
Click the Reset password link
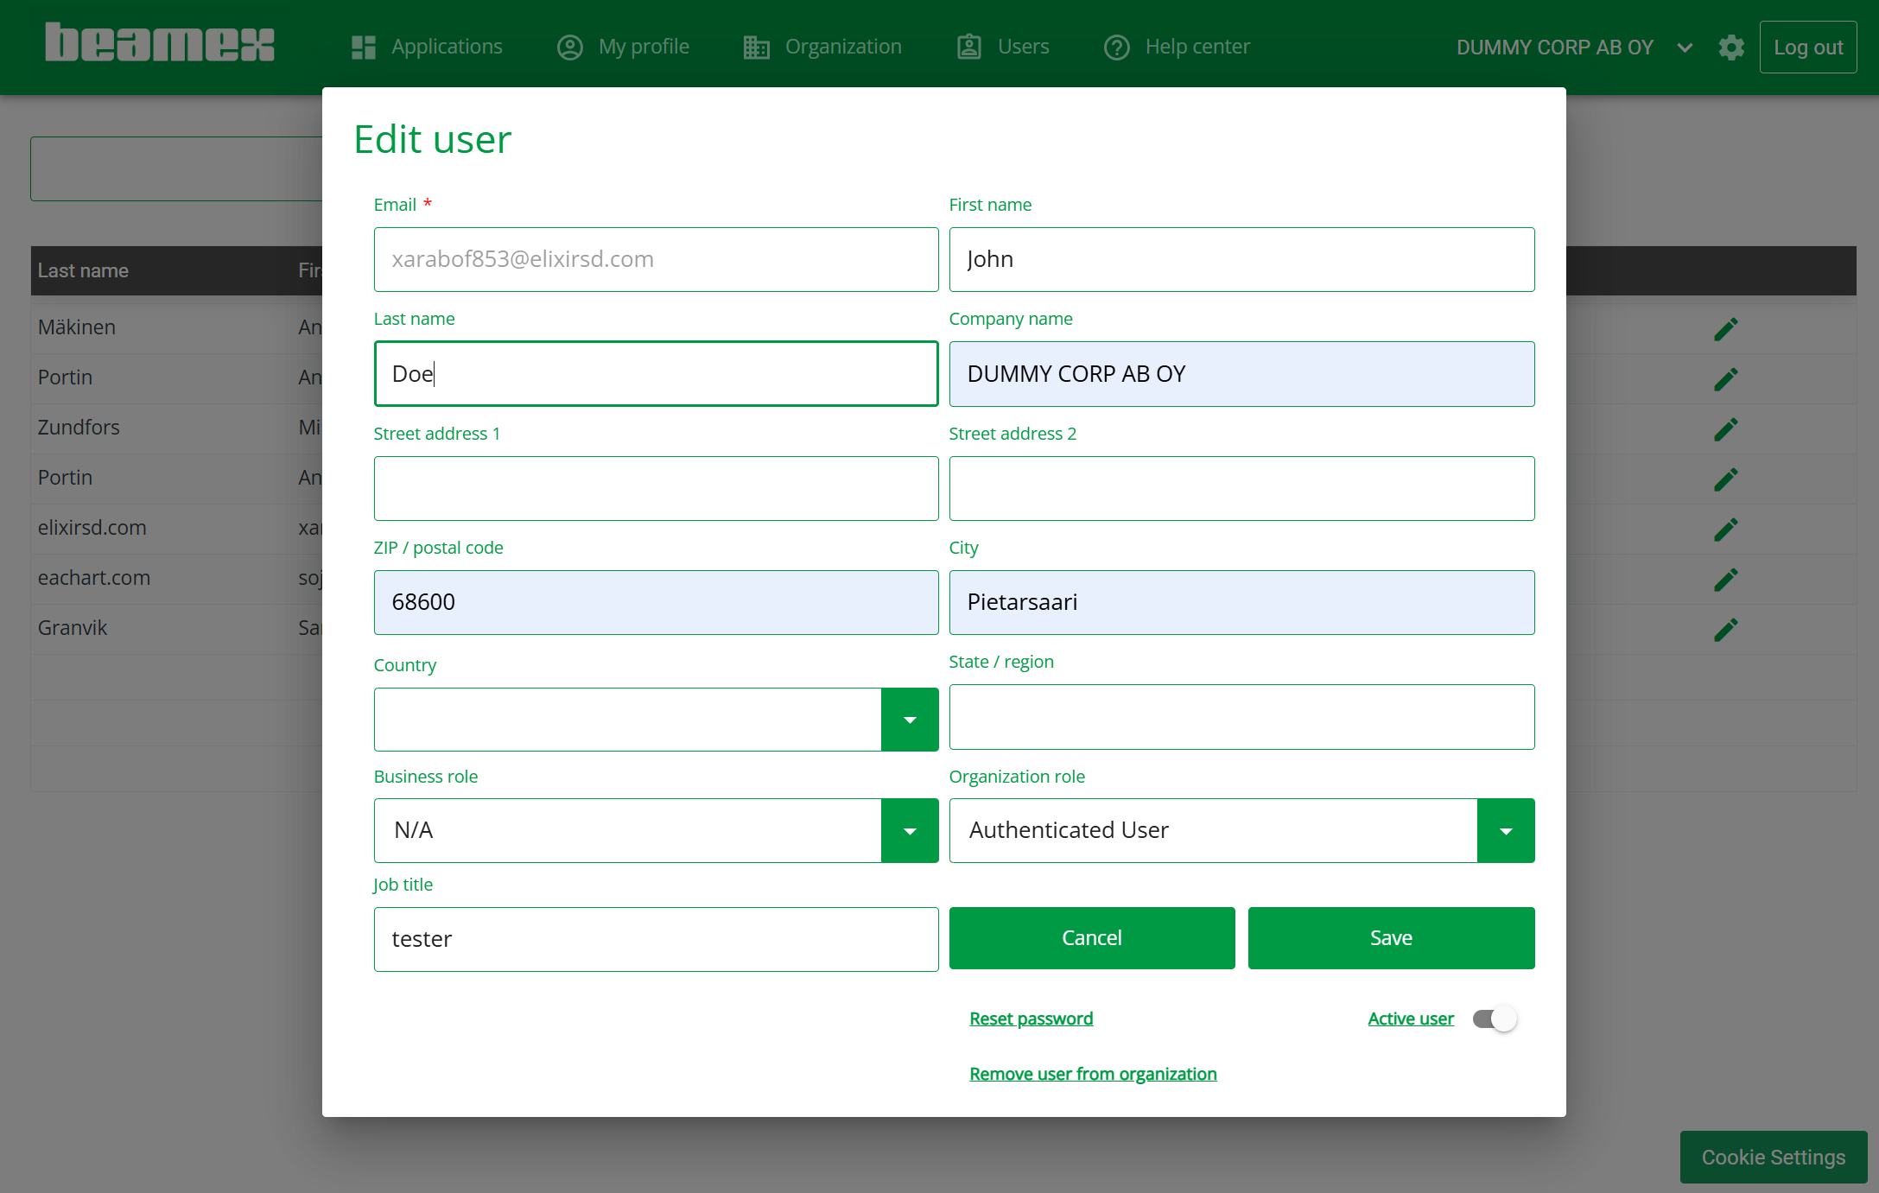click(1032, 1018)
